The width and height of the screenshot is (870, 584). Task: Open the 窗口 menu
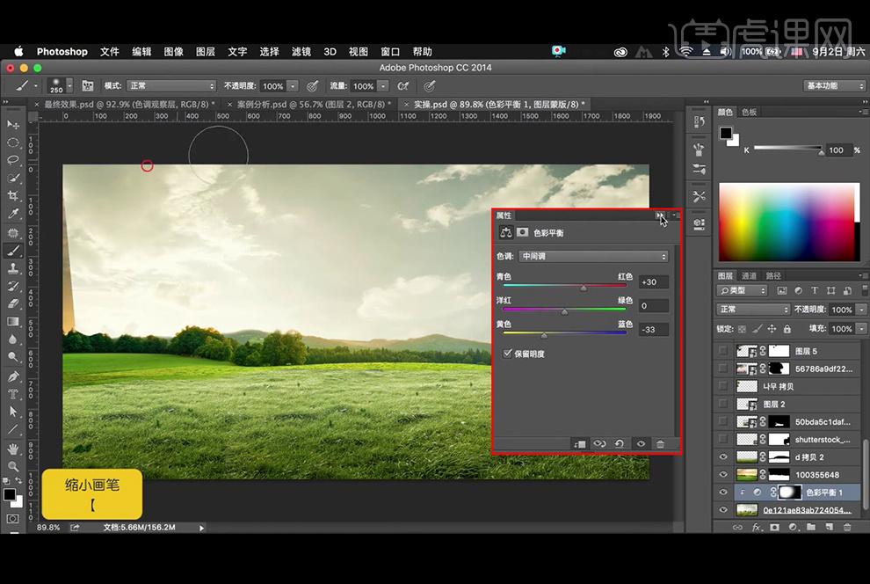[x=390, y=52]
